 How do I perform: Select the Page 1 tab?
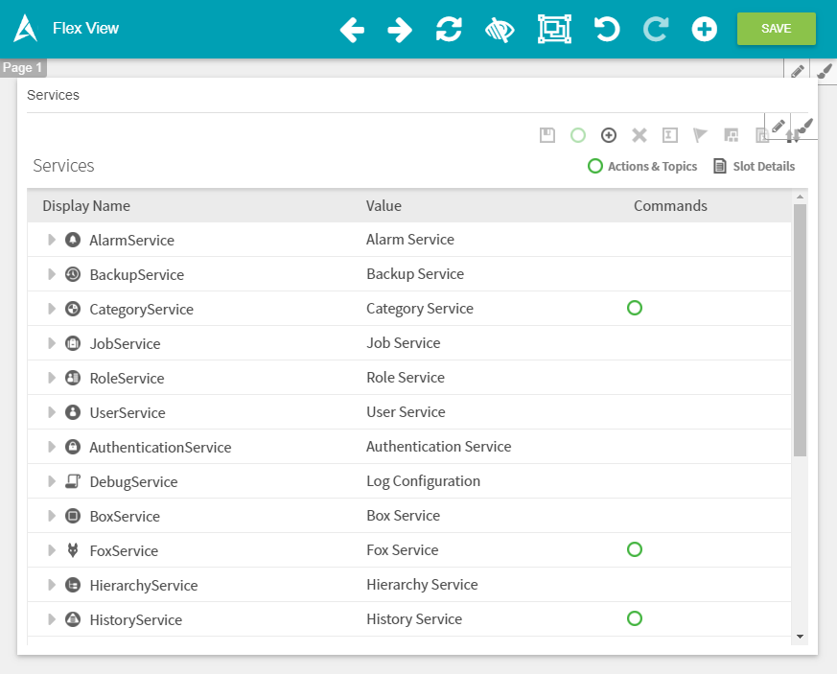click(23, 68)
